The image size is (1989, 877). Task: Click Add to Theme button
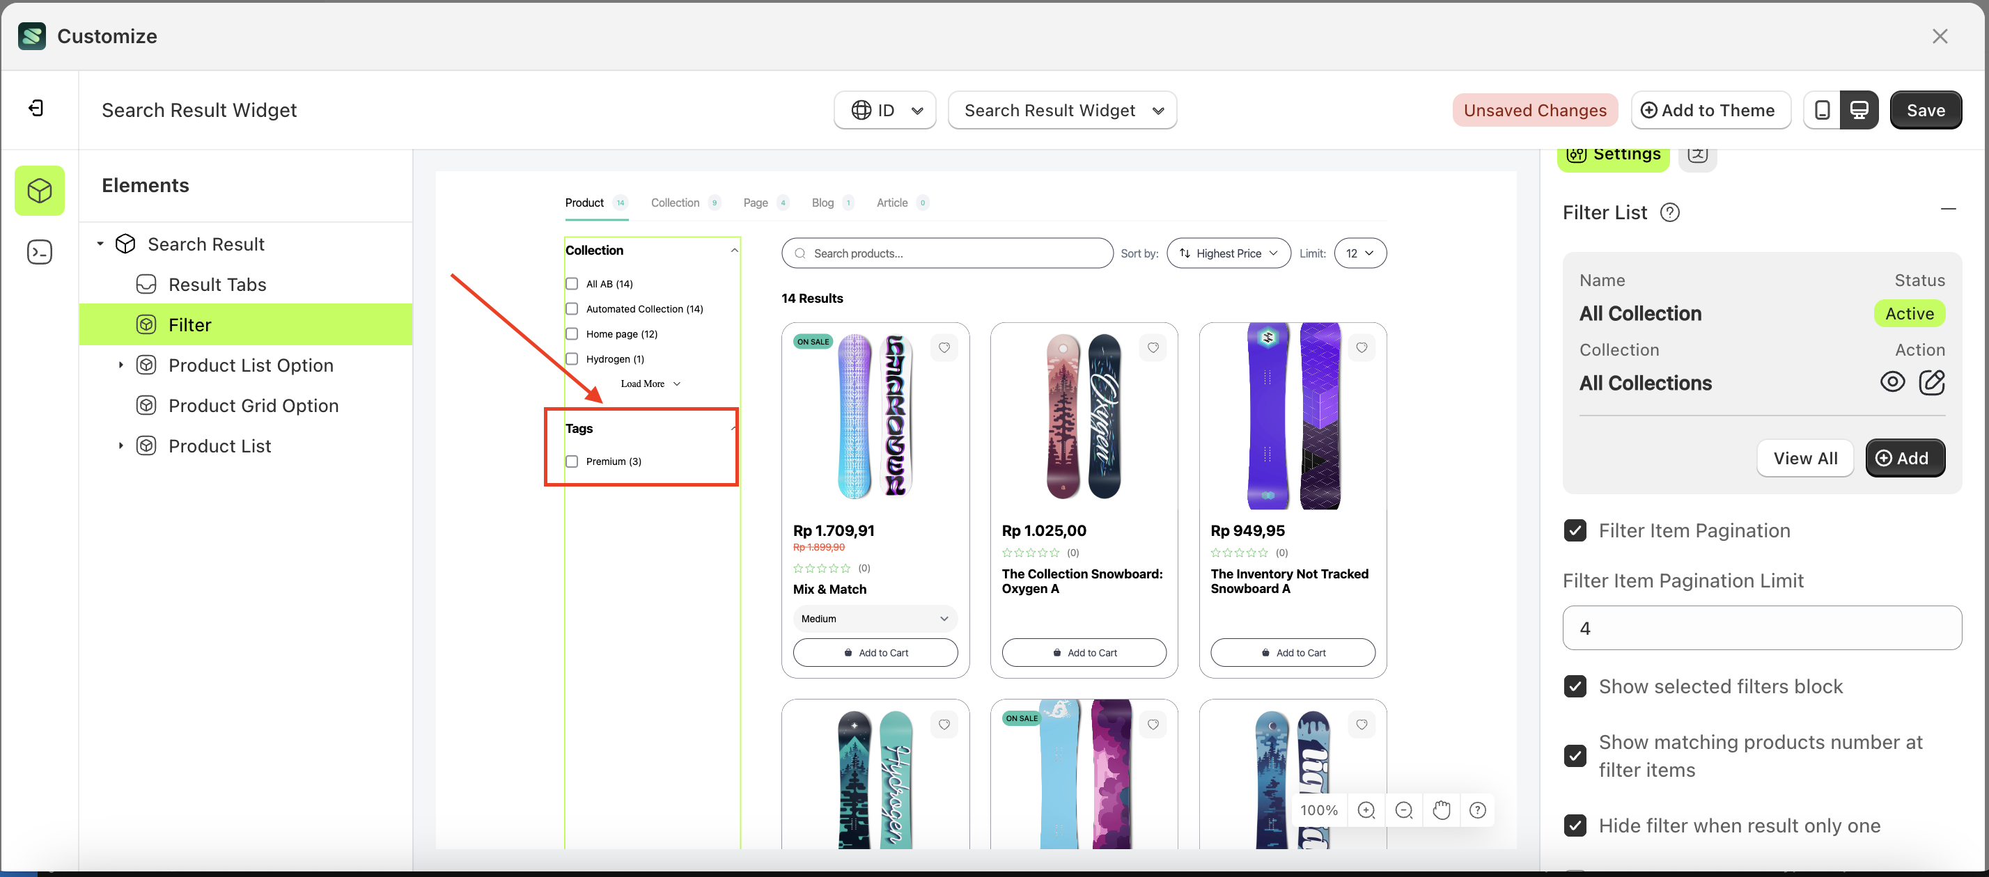(x=1710, y=111)
